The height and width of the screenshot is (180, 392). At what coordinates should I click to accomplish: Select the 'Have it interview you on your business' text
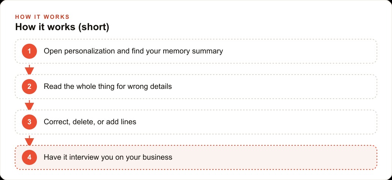pyautogui.click(x=108, y=157)
